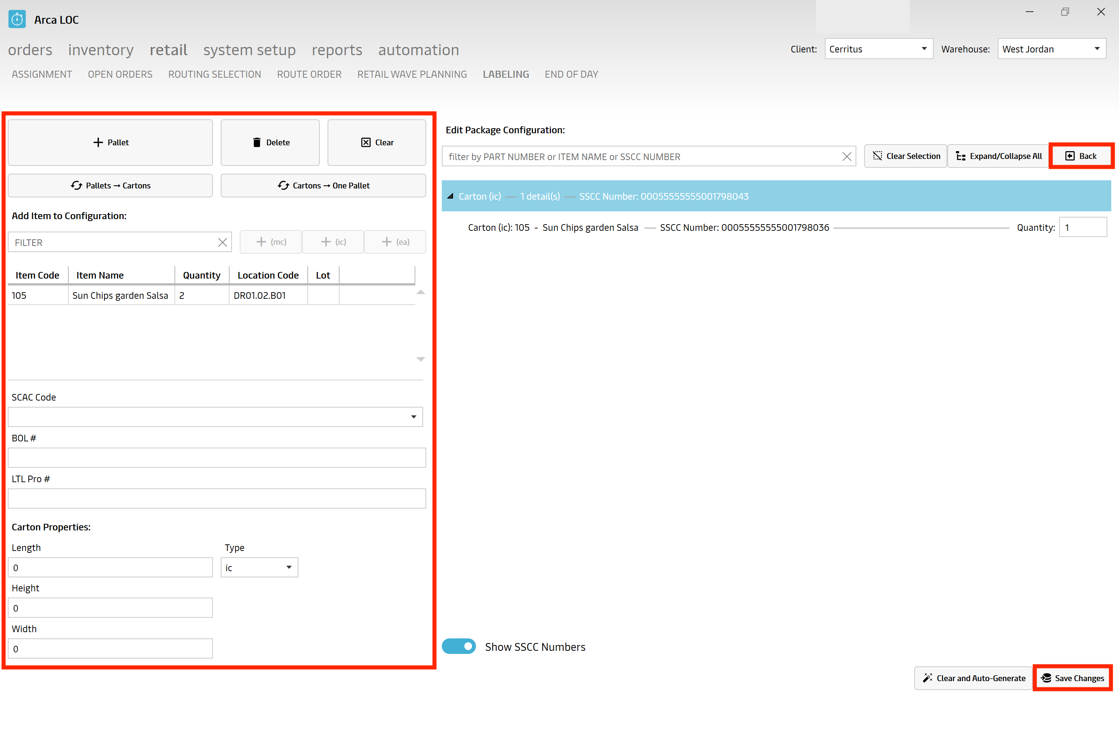This screenshot has width=1119, height=746.
Task: Convert Cartons to One Pallet
Action: [x=324, y=186]
